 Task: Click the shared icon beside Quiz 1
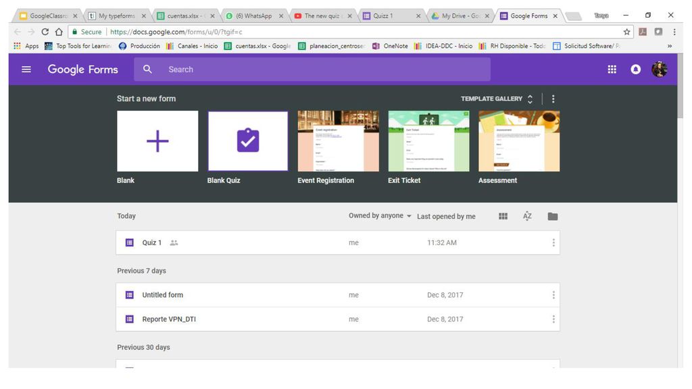click(174, 242)
